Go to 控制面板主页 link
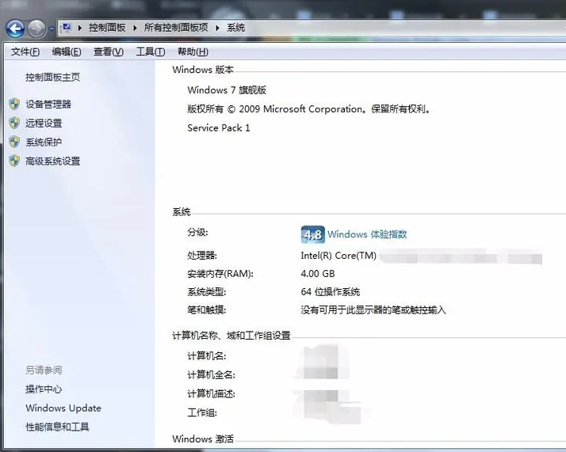Image resolution: width=566 pixels, height=452 pixels. pyautogui.click(x=52, y=77)
